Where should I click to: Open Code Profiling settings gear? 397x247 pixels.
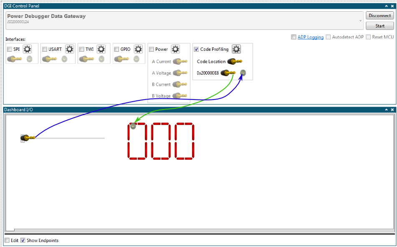tap(236, 49)
